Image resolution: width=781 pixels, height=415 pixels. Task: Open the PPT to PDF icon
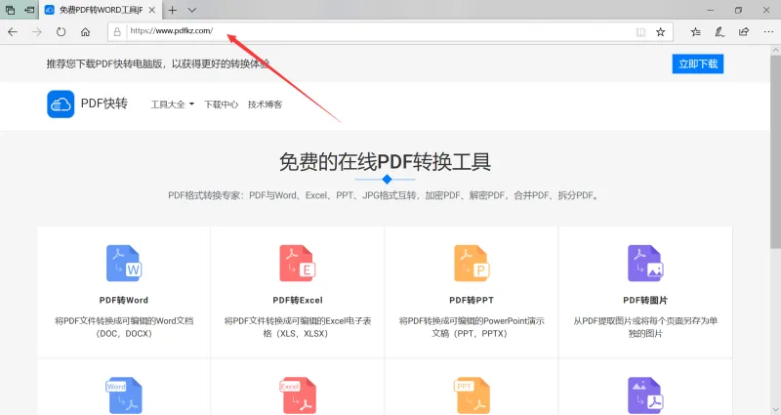tap(472, 395)
